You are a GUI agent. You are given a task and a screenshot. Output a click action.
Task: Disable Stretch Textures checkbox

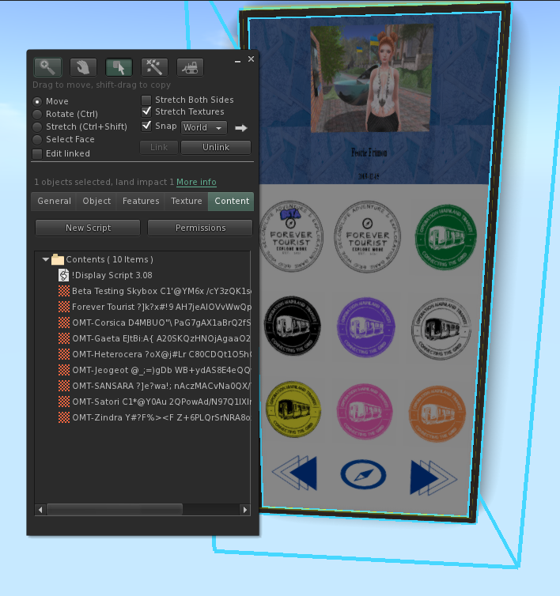click(x=146, y=111)
